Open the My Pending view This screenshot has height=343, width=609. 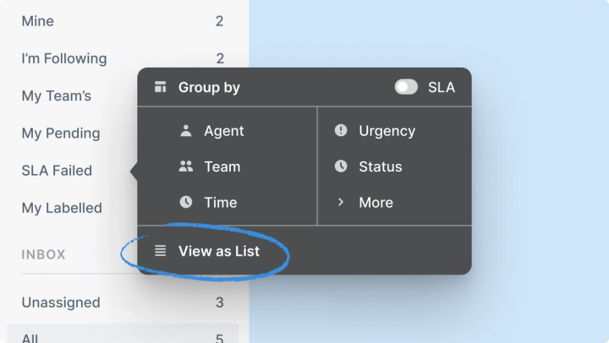tap(61, 133)
